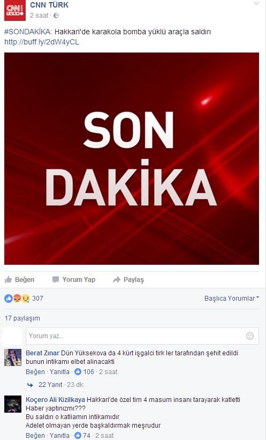Open Berat Zınar's profile name
Screen dimensions: 266x440
tap(43, 353)
